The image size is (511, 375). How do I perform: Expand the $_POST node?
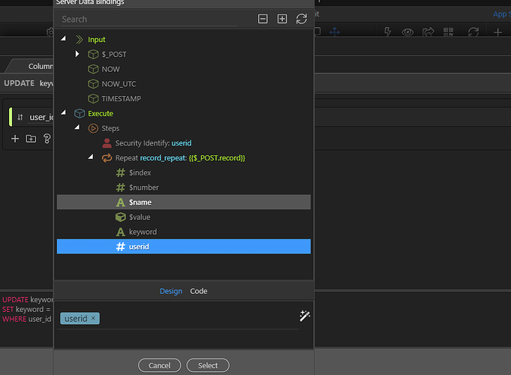tap(78, 54)
